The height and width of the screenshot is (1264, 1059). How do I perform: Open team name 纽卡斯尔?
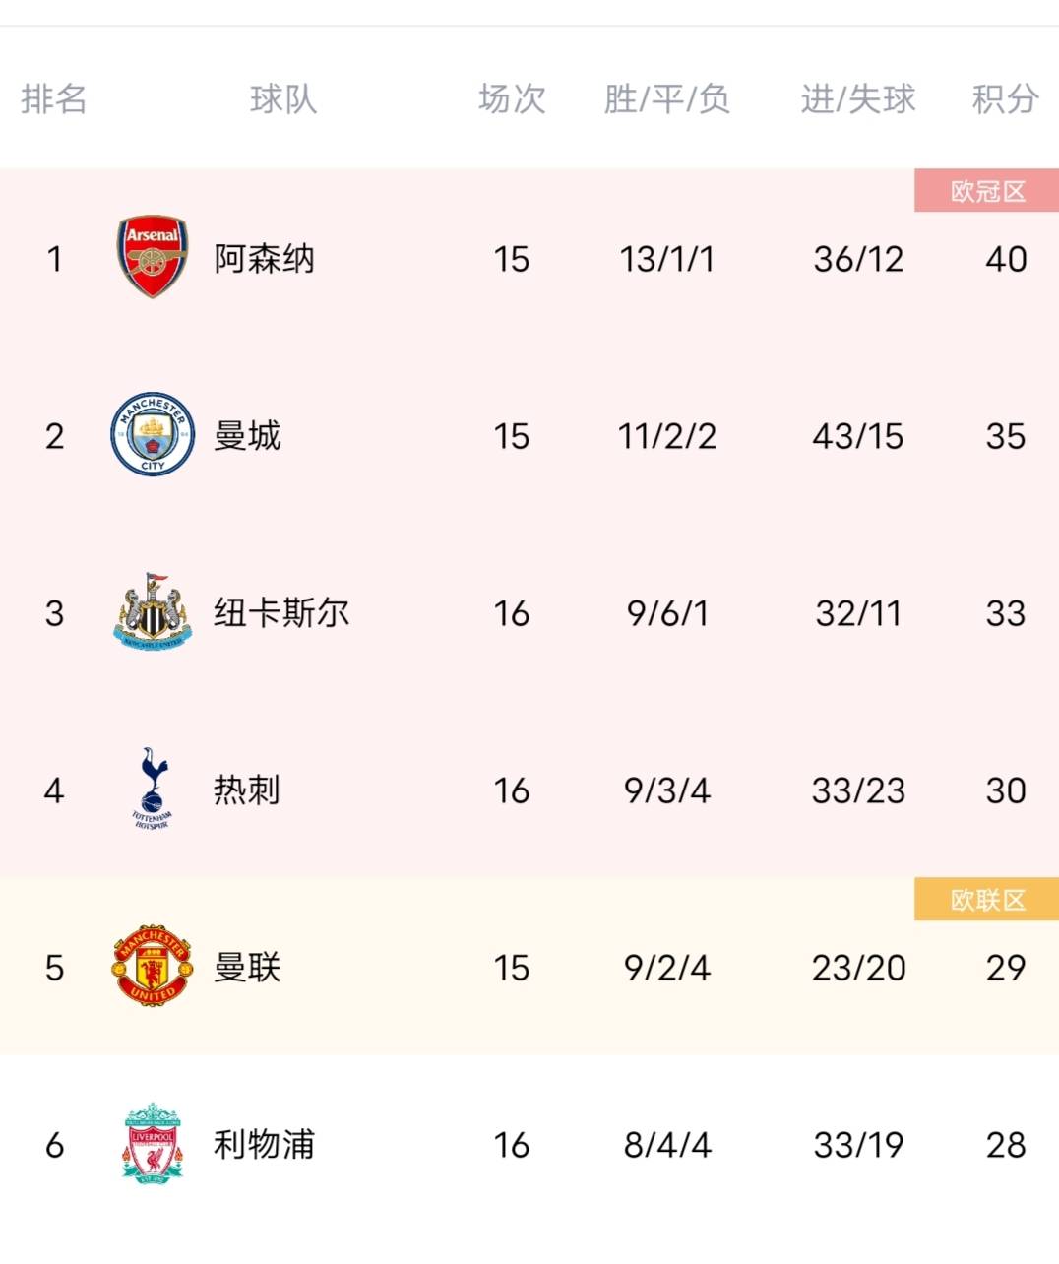pyautogui.click(x=281, y=612)
